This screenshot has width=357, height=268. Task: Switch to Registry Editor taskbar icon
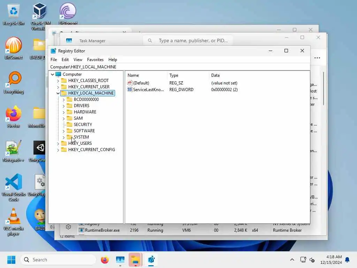[x=151, y=260]
